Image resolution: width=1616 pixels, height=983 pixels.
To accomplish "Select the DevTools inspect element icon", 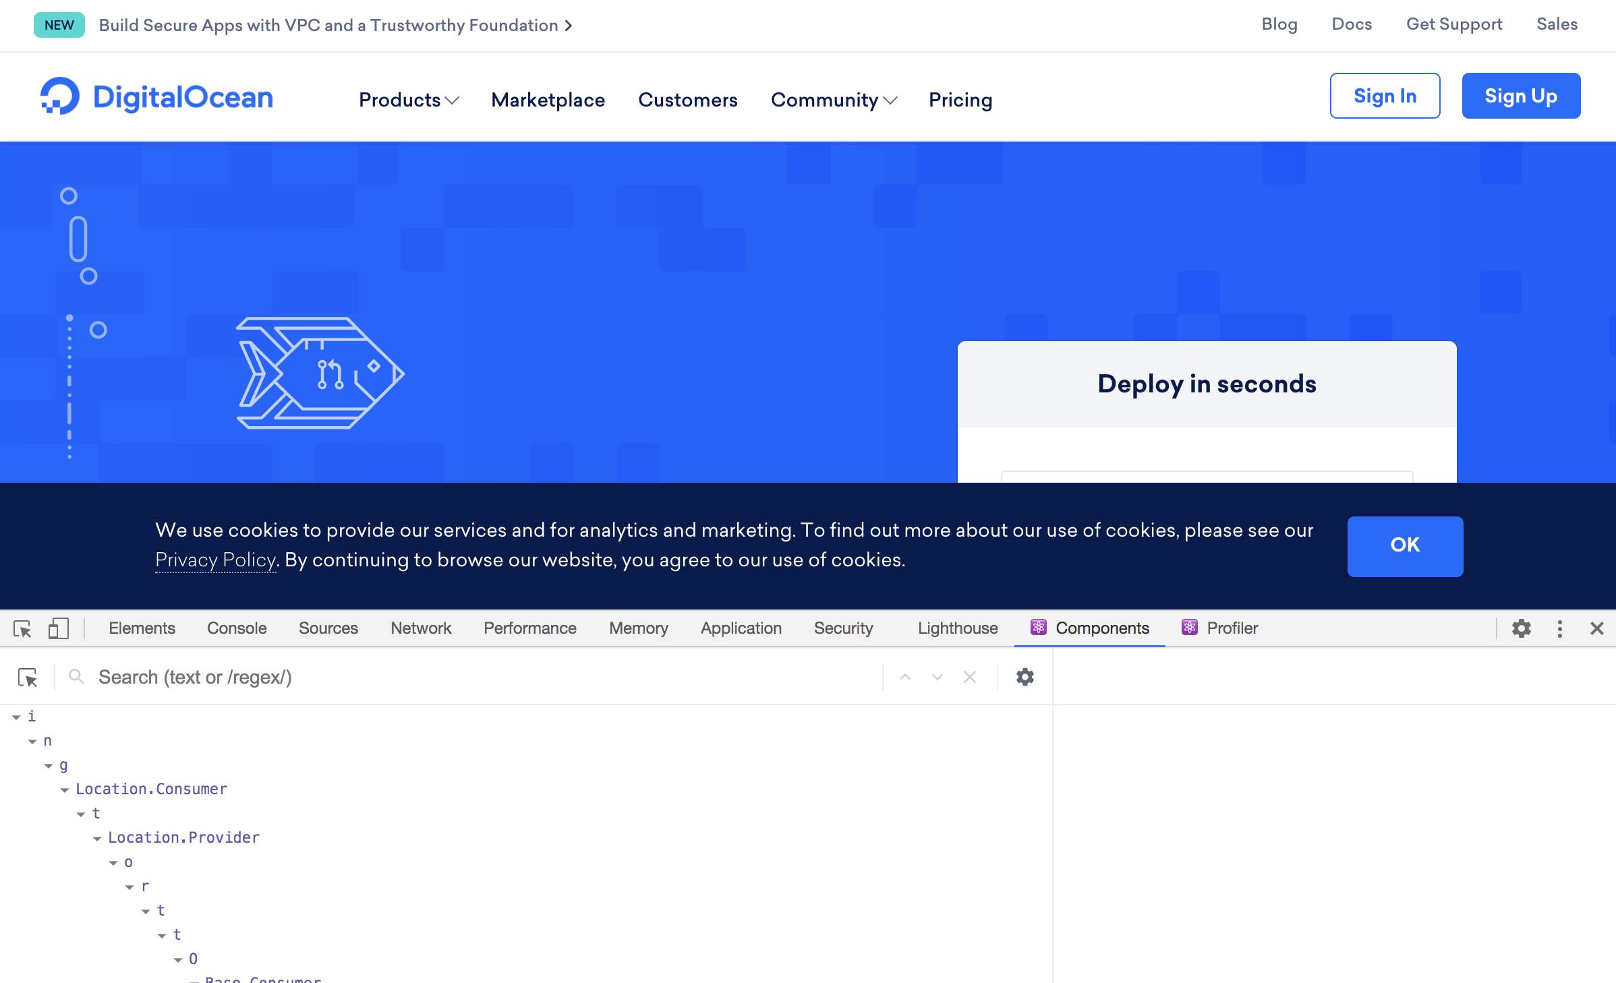I will (22, 628).
